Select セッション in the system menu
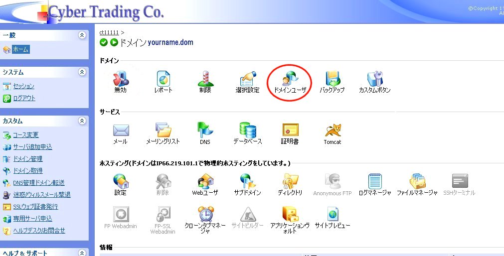 23,86
